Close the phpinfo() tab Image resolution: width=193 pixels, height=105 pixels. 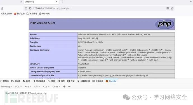[56, 2]
